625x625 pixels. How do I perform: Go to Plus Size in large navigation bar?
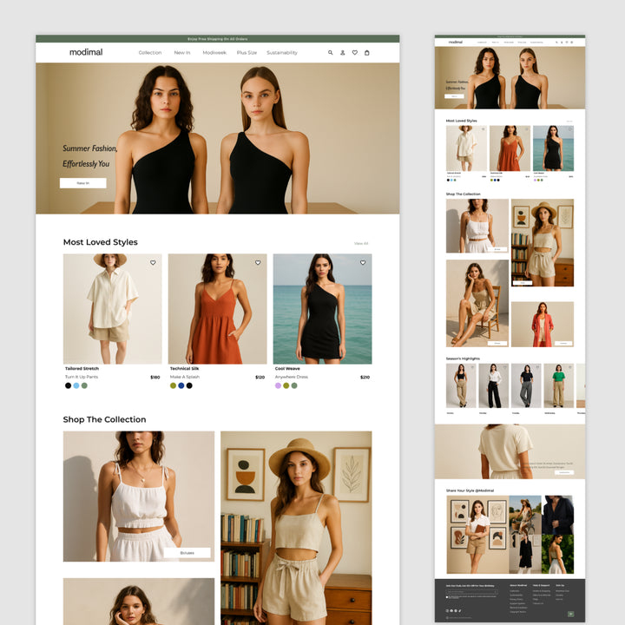pos(247,53)
